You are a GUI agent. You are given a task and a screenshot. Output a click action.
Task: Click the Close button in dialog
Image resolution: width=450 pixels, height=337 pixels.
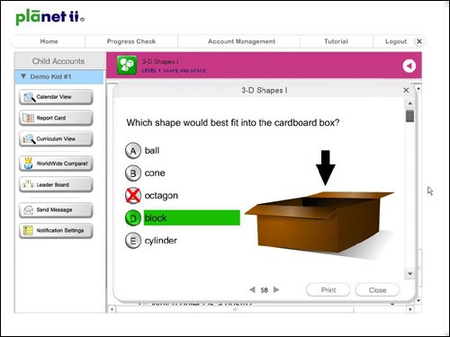(377, 290)
